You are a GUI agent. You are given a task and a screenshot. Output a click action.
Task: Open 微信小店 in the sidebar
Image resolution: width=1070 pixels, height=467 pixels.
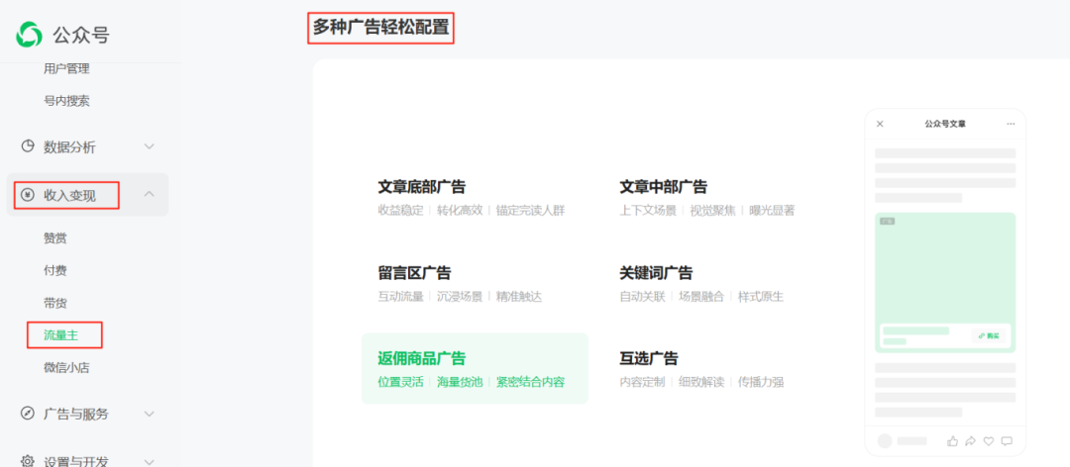pyautogui.click(x=67, y=368)
